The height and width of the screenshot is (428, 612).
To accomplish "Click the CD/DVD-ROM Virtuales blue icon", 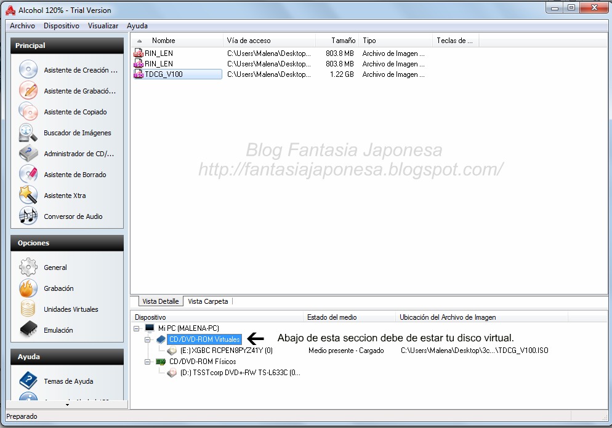I will 161,339.
